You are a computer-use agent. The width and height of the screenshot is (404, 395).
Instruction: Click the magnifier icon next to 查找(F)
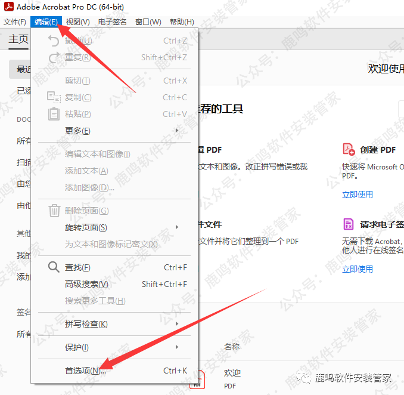54,267
